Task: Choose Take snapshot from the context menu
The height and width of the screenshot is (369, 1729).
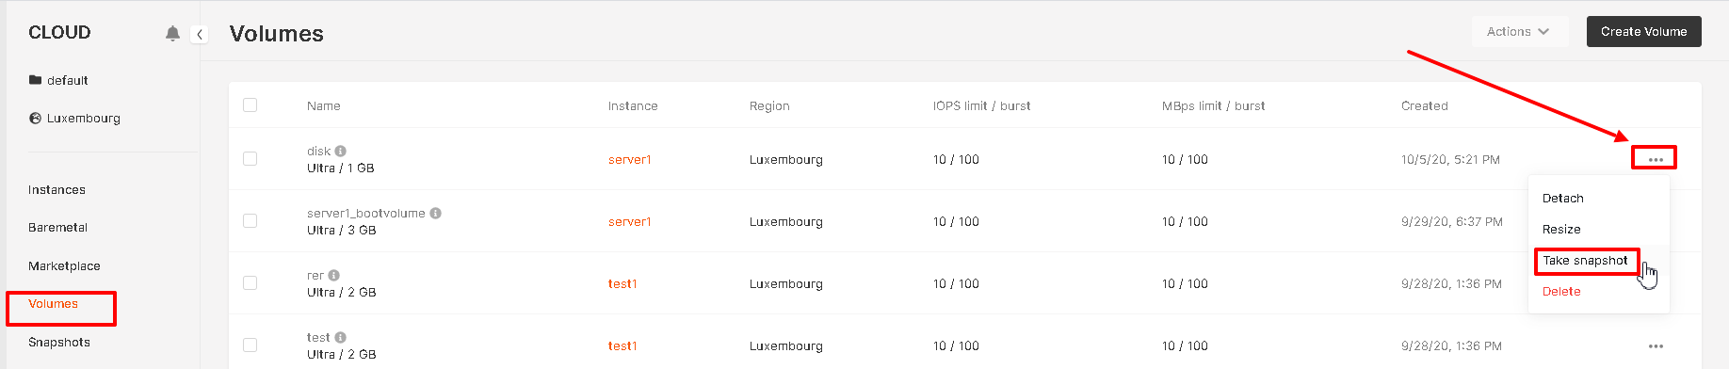Action: 1586,261
